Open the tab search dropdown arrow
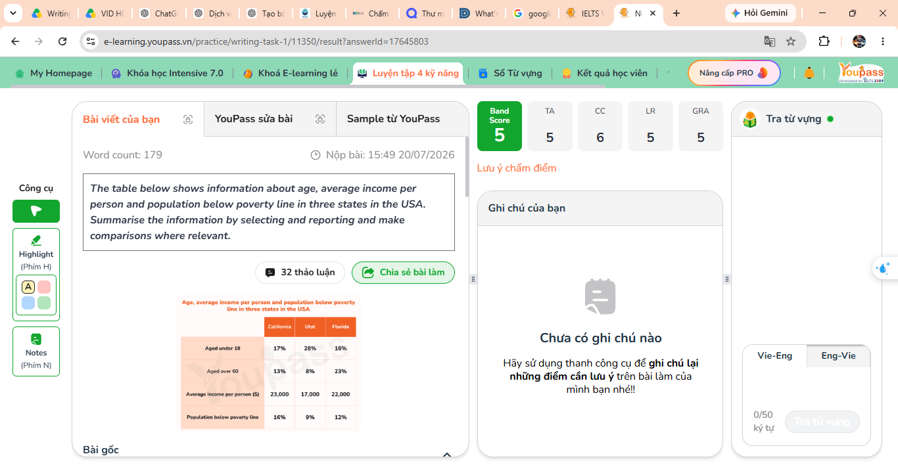 [x=12, y=13]
